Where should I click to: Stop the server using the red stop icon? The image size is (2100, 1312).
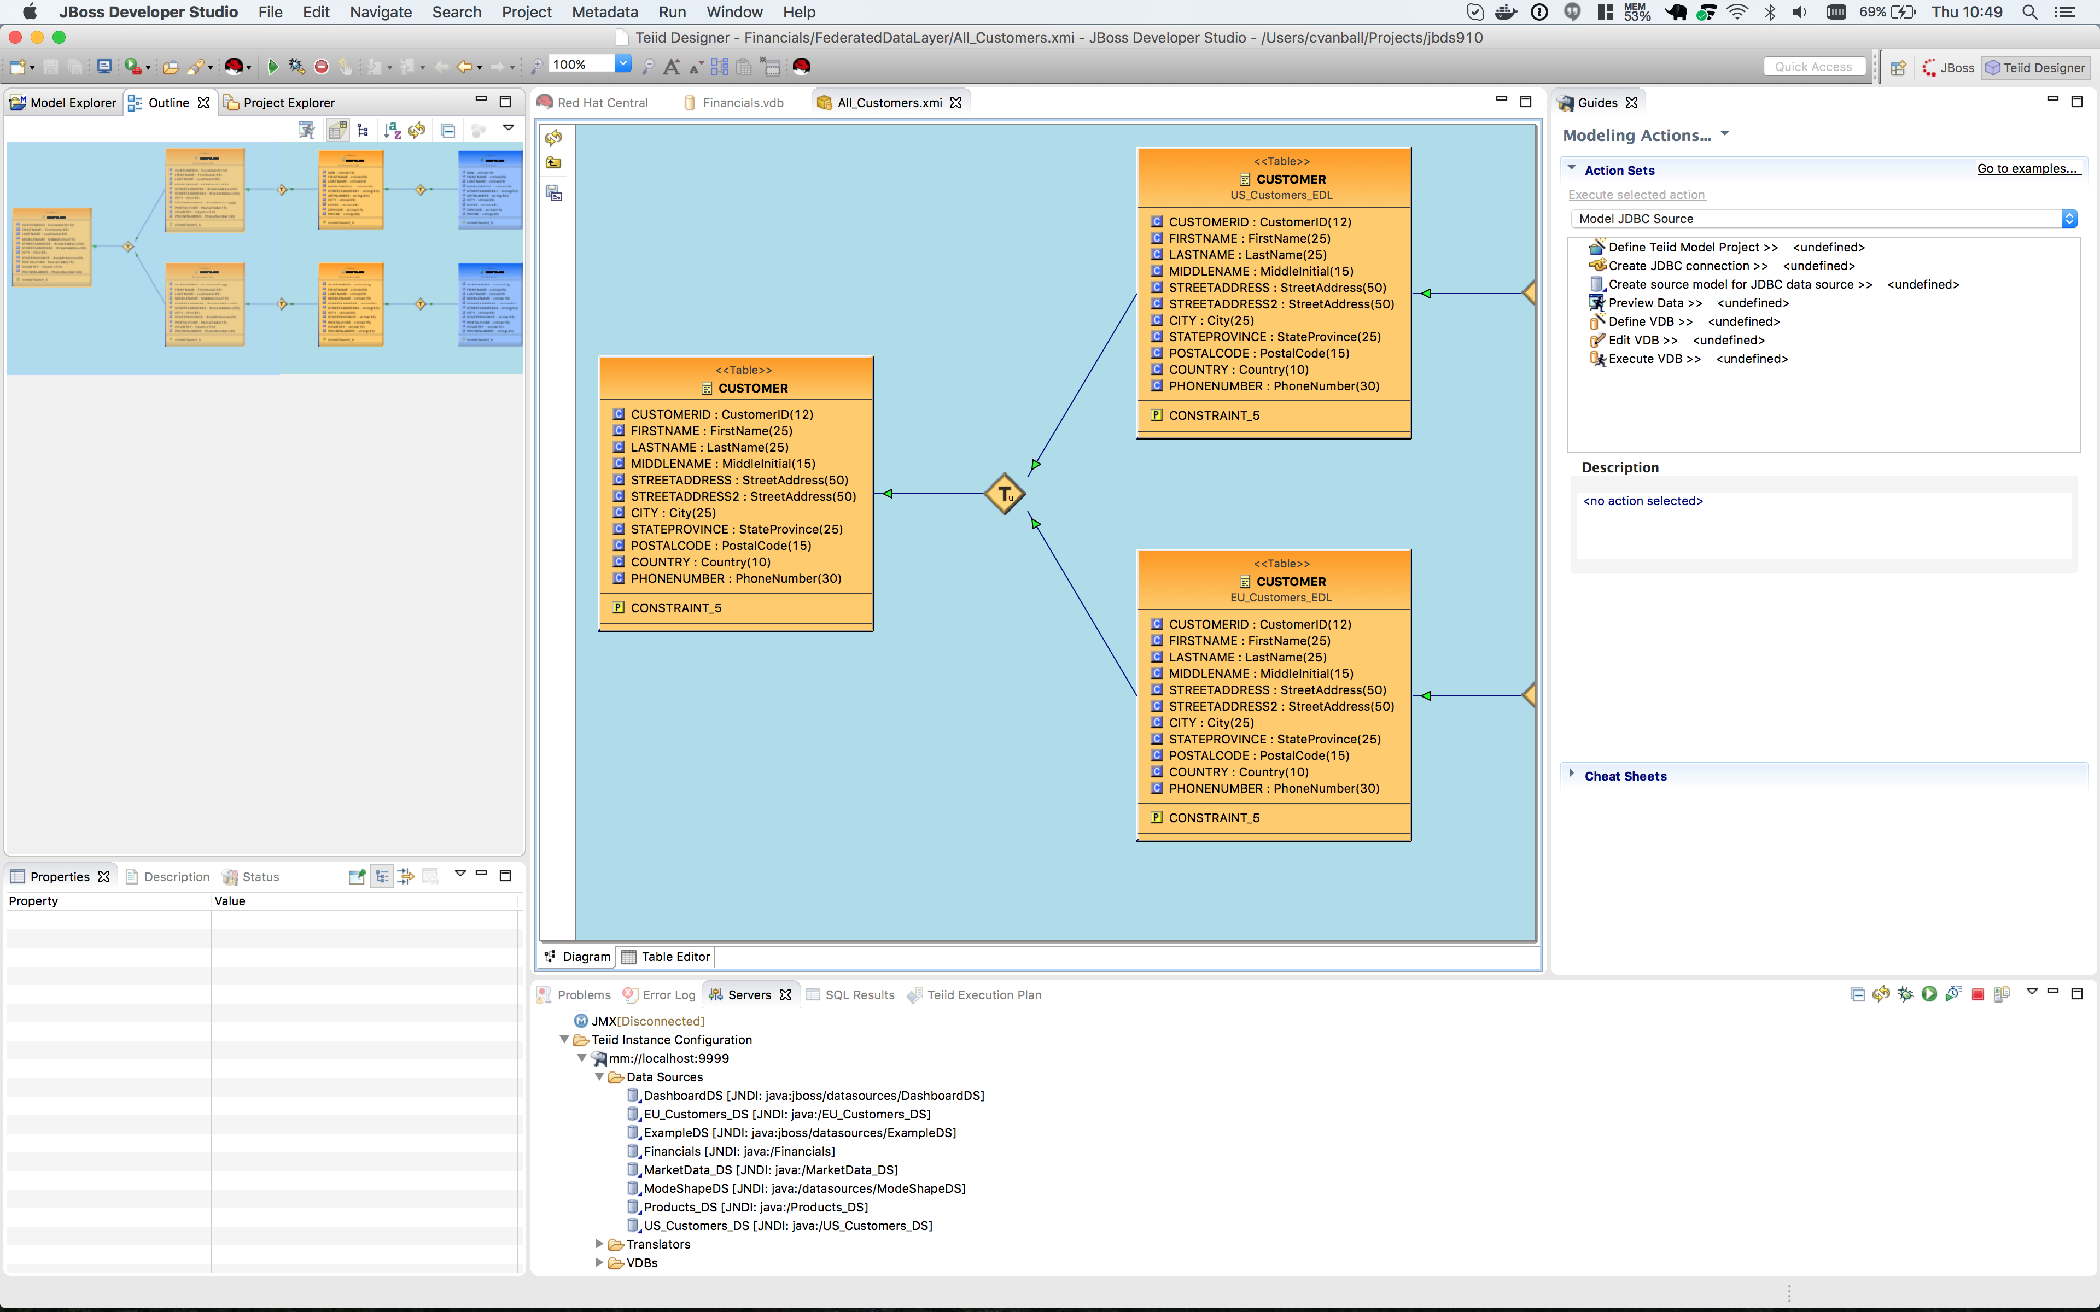[x=1979, y=994]
